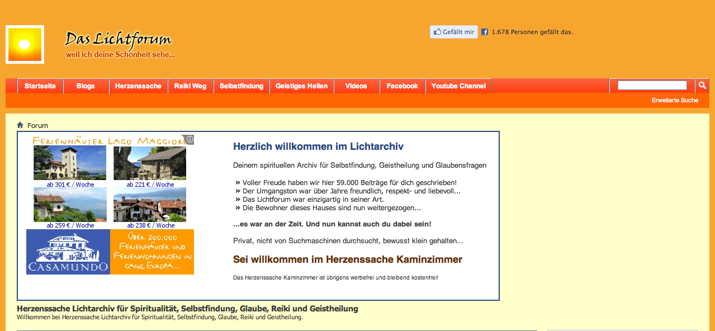
Task: Select the Reiki Weg tab
Action: point(190,86)
